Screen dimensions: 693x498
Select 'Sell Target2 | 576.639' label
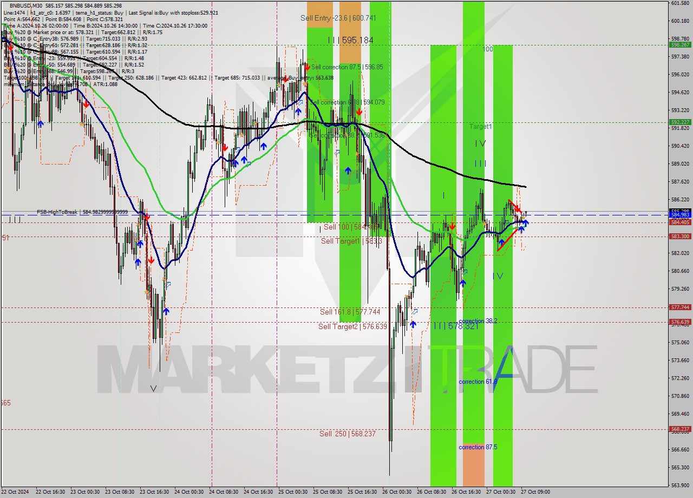point(352,326)
